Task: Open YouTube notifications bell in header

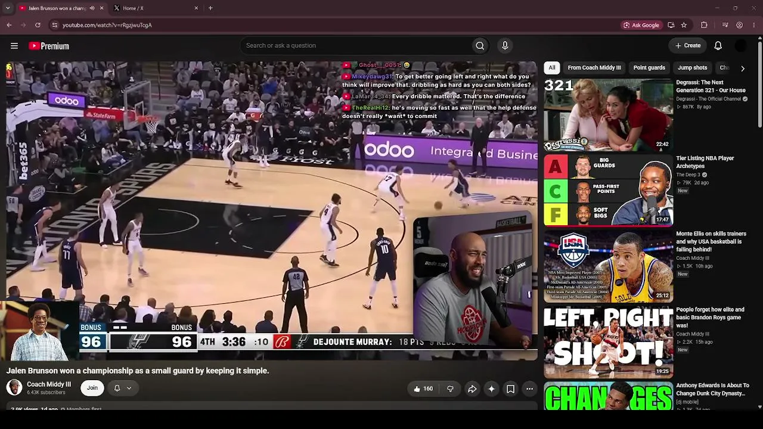Action: tap(718, 46)
